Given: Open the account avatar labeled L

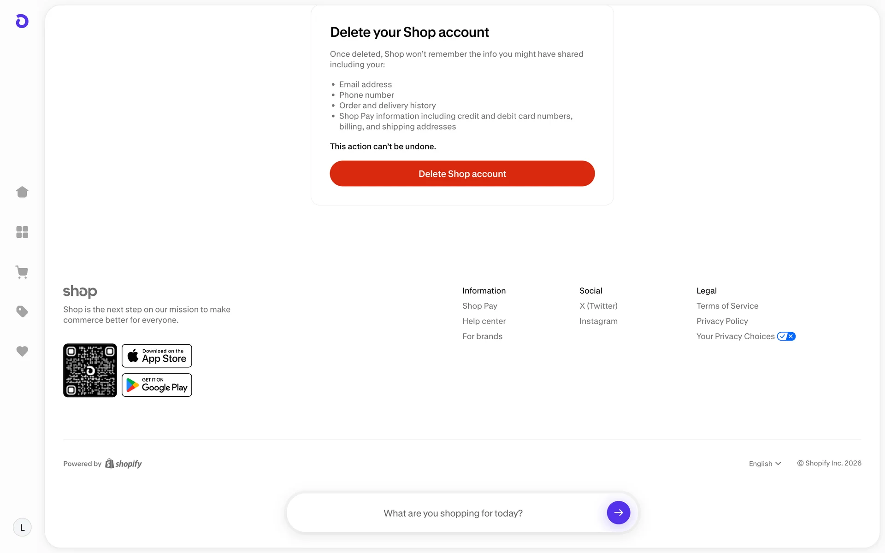Looking at the screenshot, I should tap(22, 527).
